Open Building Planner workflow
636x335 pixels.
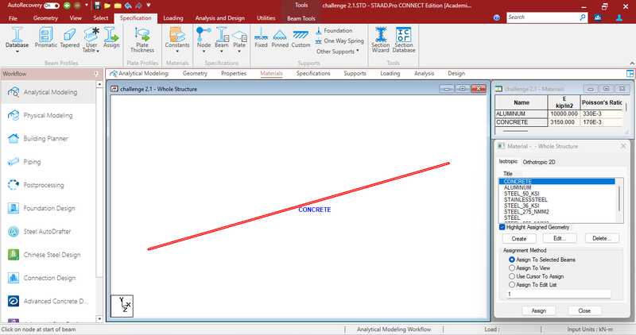48,139
